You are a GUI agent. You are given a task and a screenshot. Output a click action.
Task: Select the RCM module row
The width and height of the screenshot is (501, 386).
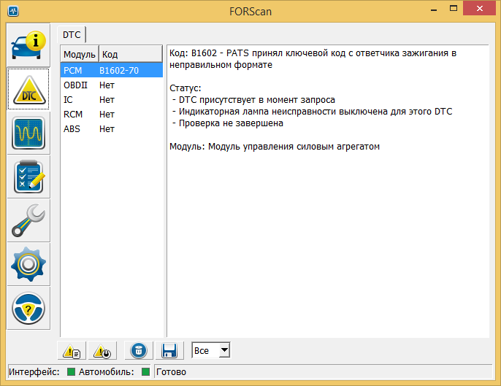(x=112, y=114)
